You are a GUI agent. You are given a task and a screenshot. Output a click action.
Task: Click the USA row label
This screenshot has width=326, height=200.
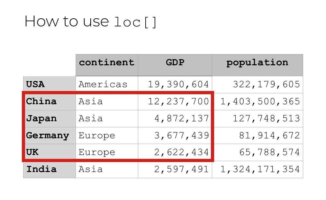tap(35, 85)
